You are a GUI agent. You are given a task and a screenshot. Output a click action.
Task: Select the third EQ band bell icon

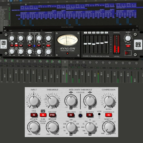[x=94, y=33]
